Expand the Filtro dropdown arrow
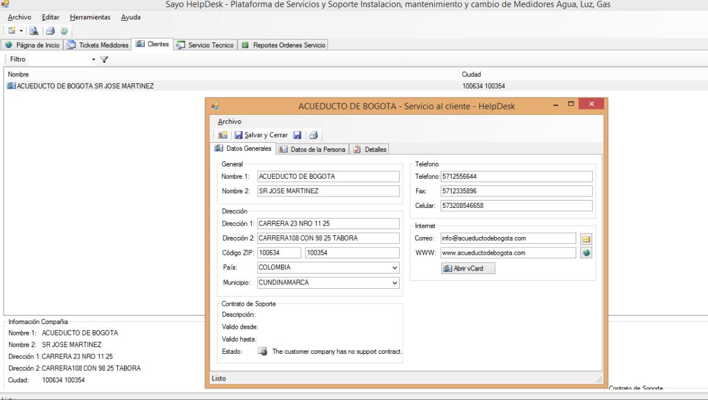Image resolution: width=708 pixels, height=400 pixels. click(94, 59)
